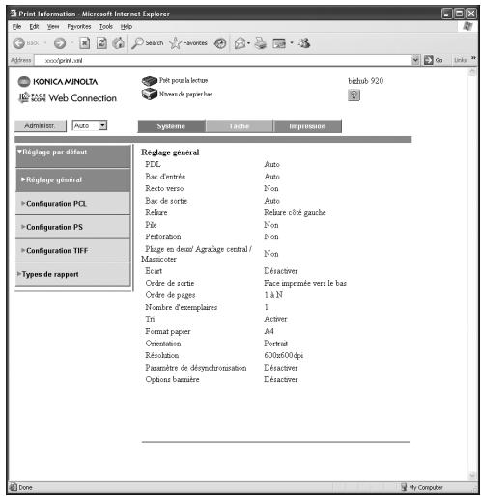Screen dimensions: 481x496
Task: Click the 'Format papier' label
Action: pyautogui.click(x=168, y=331)
